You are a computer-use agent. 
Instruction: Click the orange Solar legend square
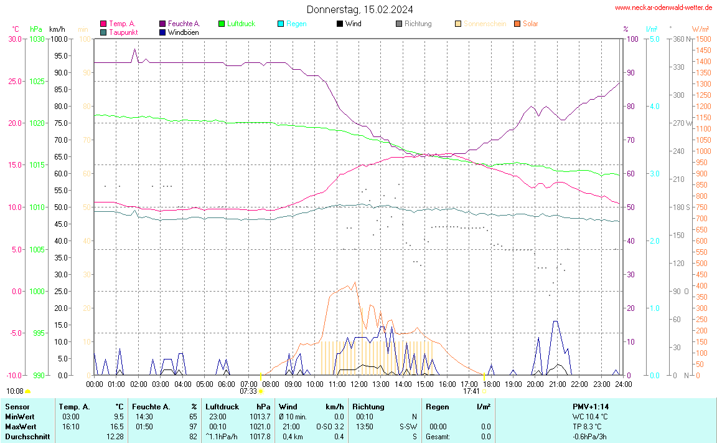[517, 24]
